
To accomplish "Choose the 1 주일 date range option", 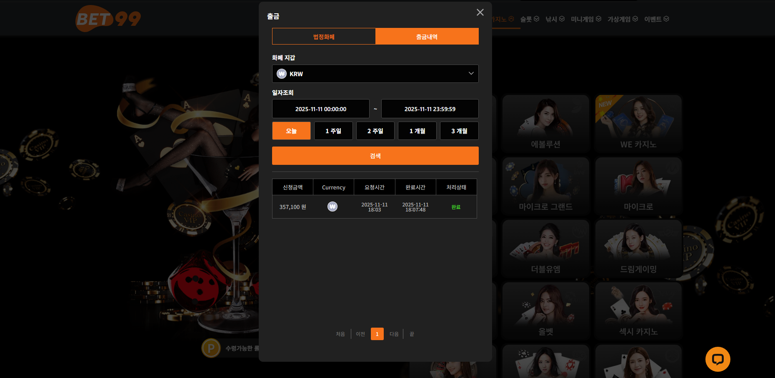I will (333, 131).
